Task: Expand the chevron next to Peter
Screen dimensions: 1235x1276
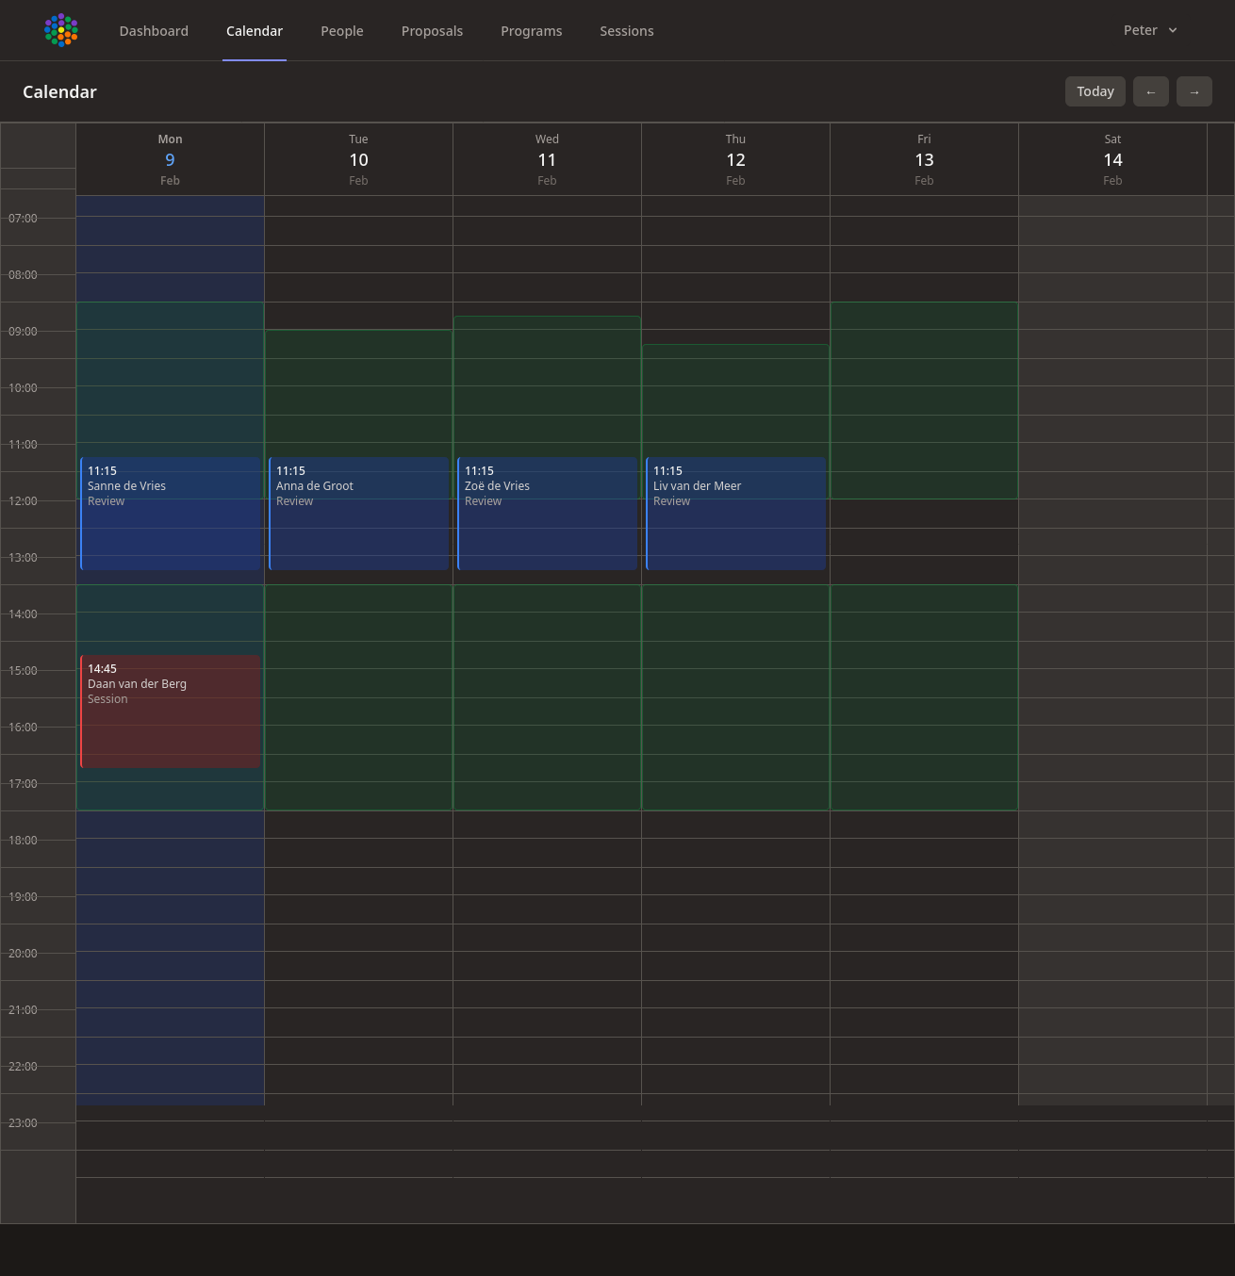Action: click(1174, 30)
